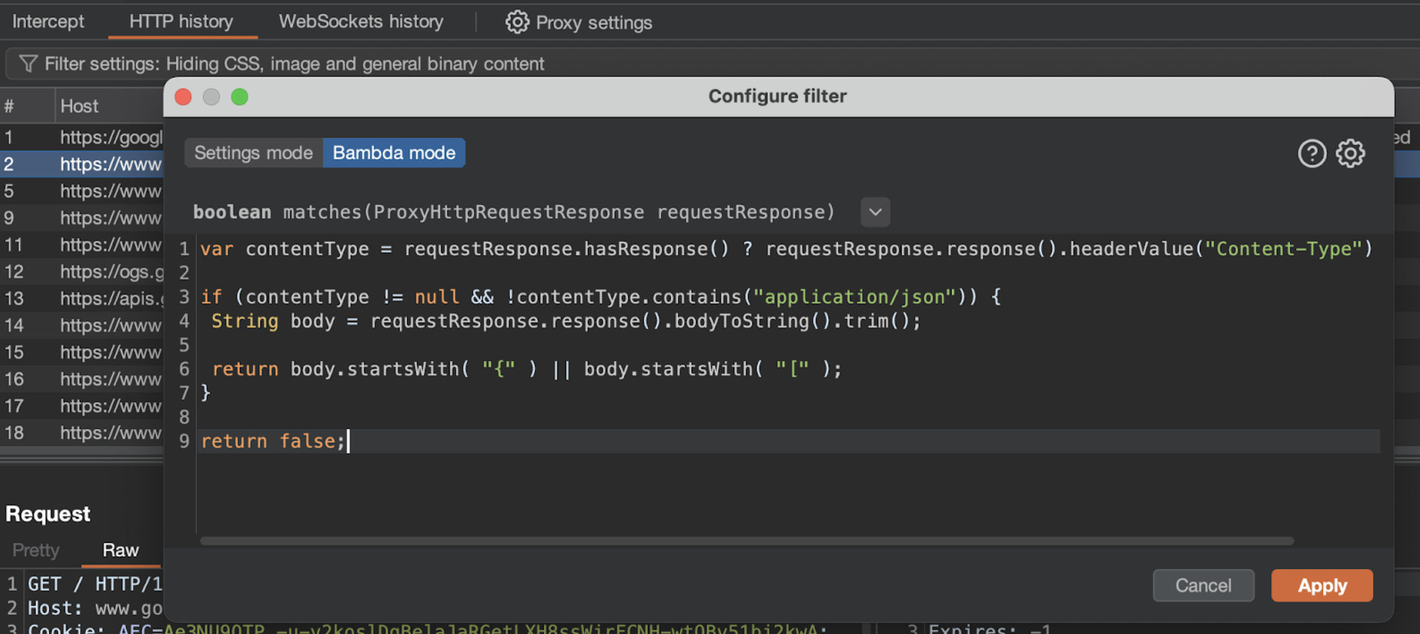Viewport: 1420px width, 634px height.
Task: Switch to Bambda mode
Action: (393, 153)
